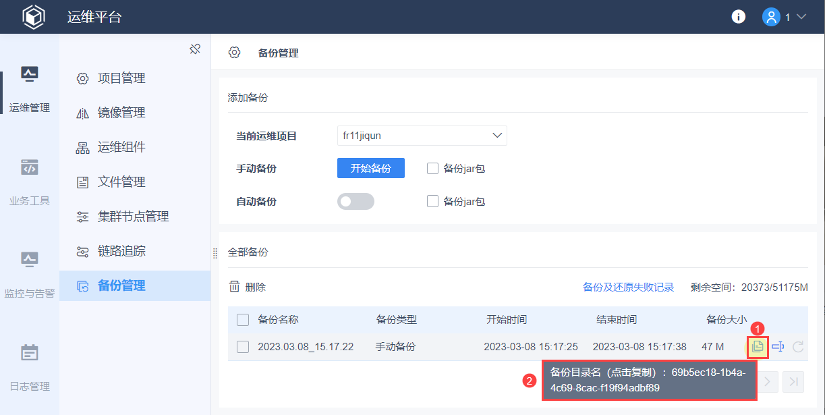The image size is (825, 415).
Task: Expand the user account dropdown arrow
Action: click(801, 17)
